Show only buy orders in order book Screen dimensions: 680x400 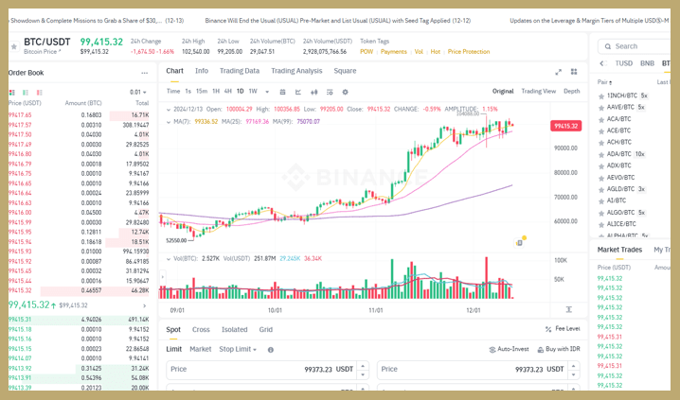pos(26,93)
